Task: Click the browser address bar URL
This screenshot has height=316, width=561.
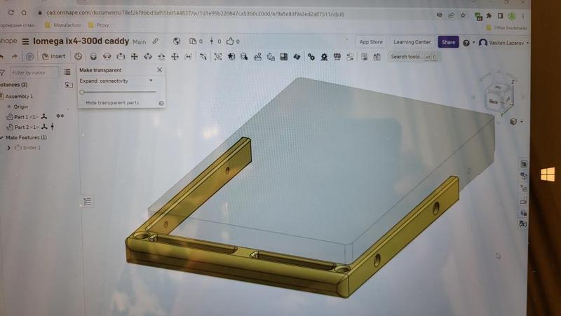Action: (195, 14)
